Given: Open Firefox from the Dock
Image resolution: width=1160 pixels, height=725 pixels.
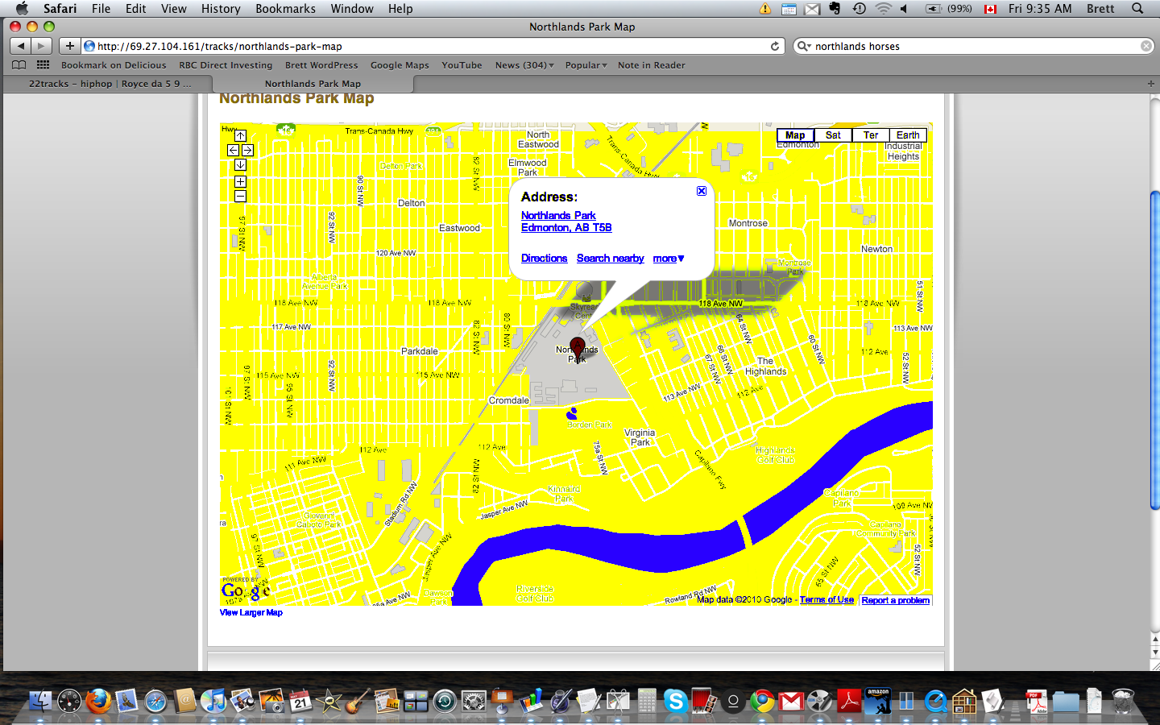Looking at the screenshot, I should coord(98,701).
